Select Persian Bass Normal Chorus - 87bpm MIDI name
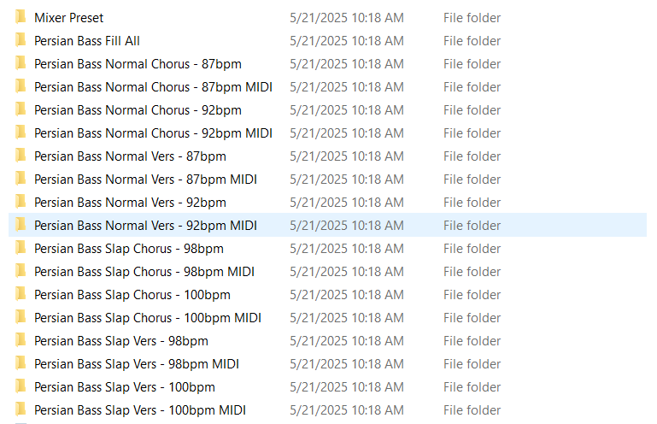Viewport: 657px width, 424px height. click(x=153, y=87)
